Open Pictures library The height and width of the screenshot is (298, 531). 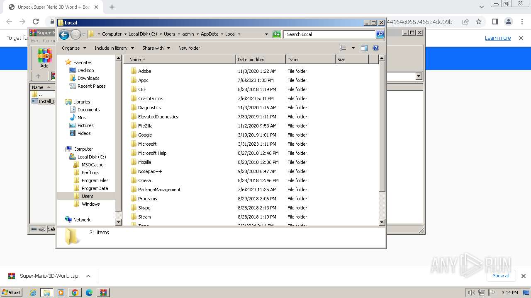pyautogui.click(x=85, y=125)
